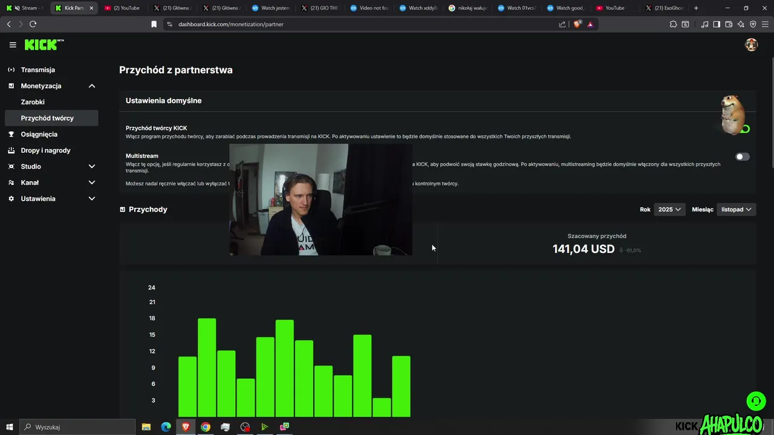
Task: Expand the Kanał section
Action: click(x=92, y=182)
